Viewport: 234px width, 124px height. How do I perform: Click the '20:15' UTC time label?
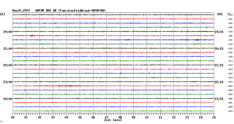coord(219,49)
